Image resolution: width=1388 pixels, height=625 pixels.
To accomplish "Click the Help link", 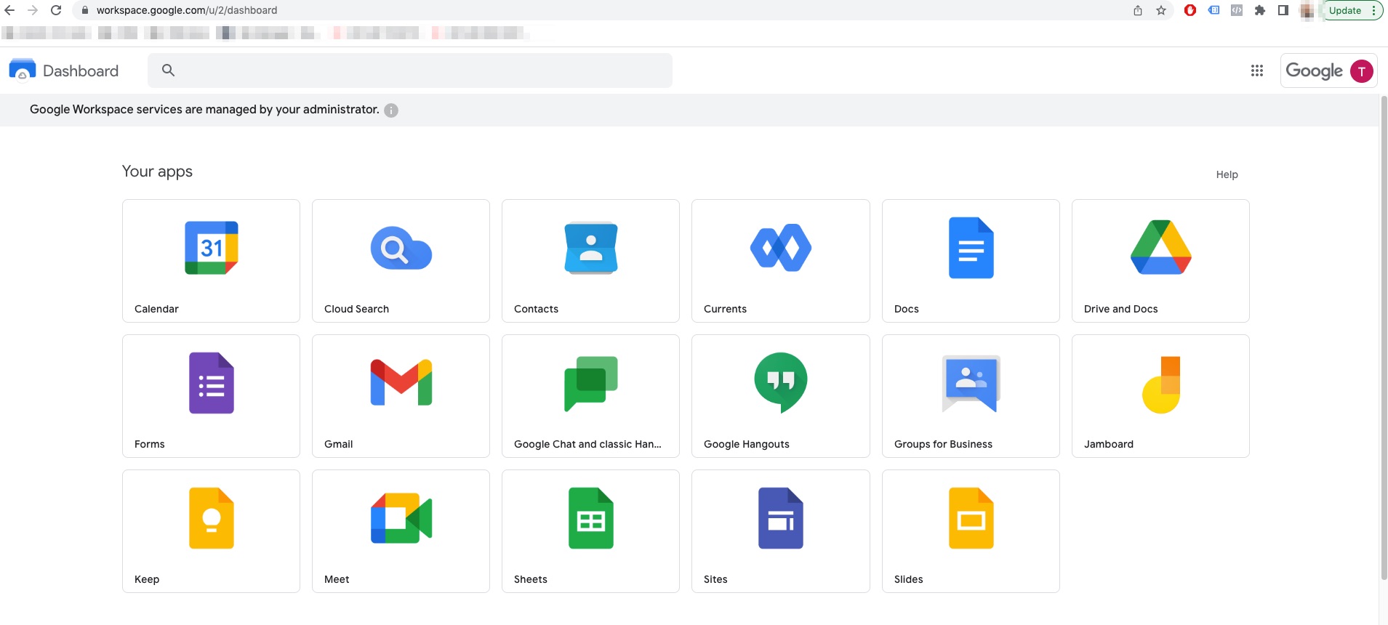I will coord(1227,174).
